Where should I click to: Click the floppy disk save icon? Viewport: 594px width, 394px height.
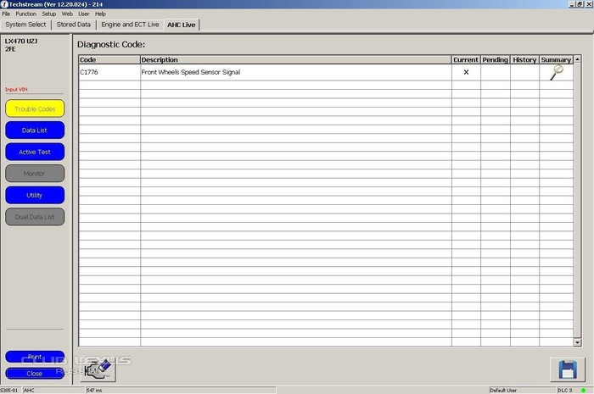click(567, 369)
